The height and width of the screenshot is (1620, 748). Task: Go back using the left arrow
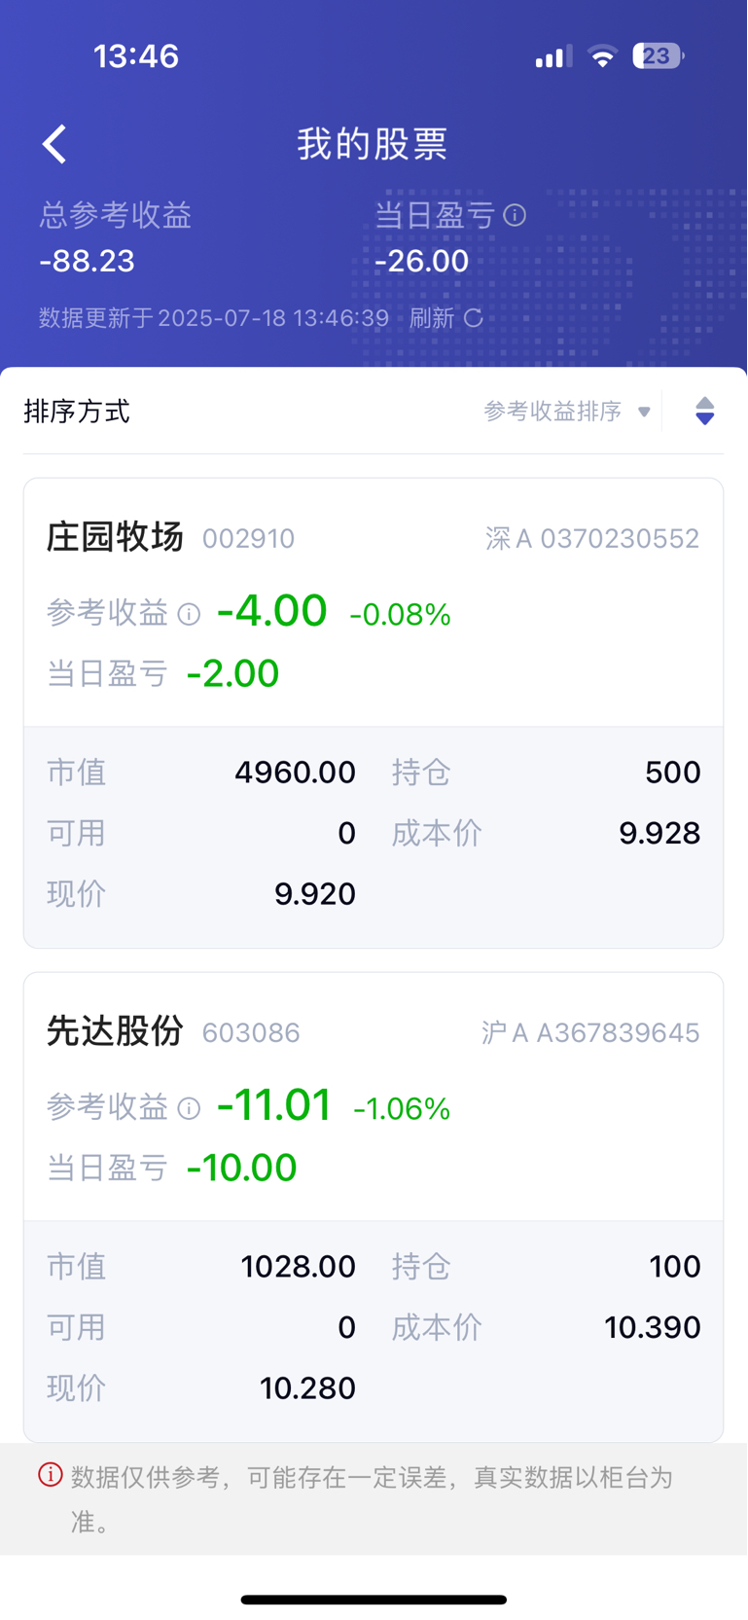(x=54, y=144)
